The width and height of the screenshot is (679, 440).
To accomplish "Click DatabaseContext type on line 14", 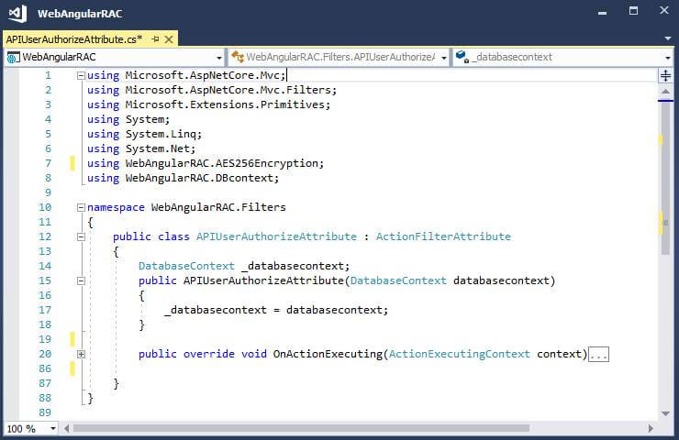I will [x=186, y=266].
